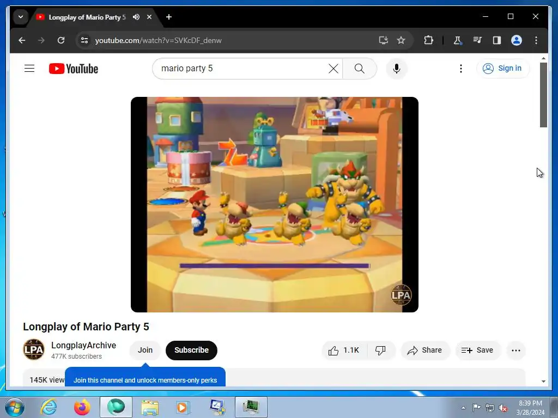The image size is (558, 418).
Task: Subscribe to LongplayArchive
Action: tap(191, 350)
